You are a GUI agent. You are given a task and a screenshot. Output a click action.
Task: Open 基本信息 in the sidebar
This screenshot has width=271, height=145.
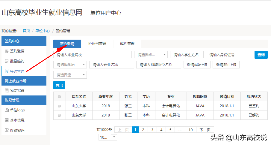[x=24, y=120]
